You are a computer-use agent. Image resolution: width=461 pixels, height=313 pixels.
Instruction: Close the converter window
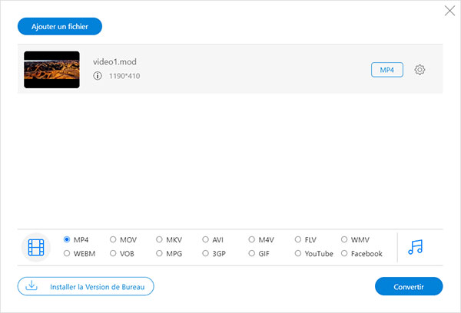point(449,11)
